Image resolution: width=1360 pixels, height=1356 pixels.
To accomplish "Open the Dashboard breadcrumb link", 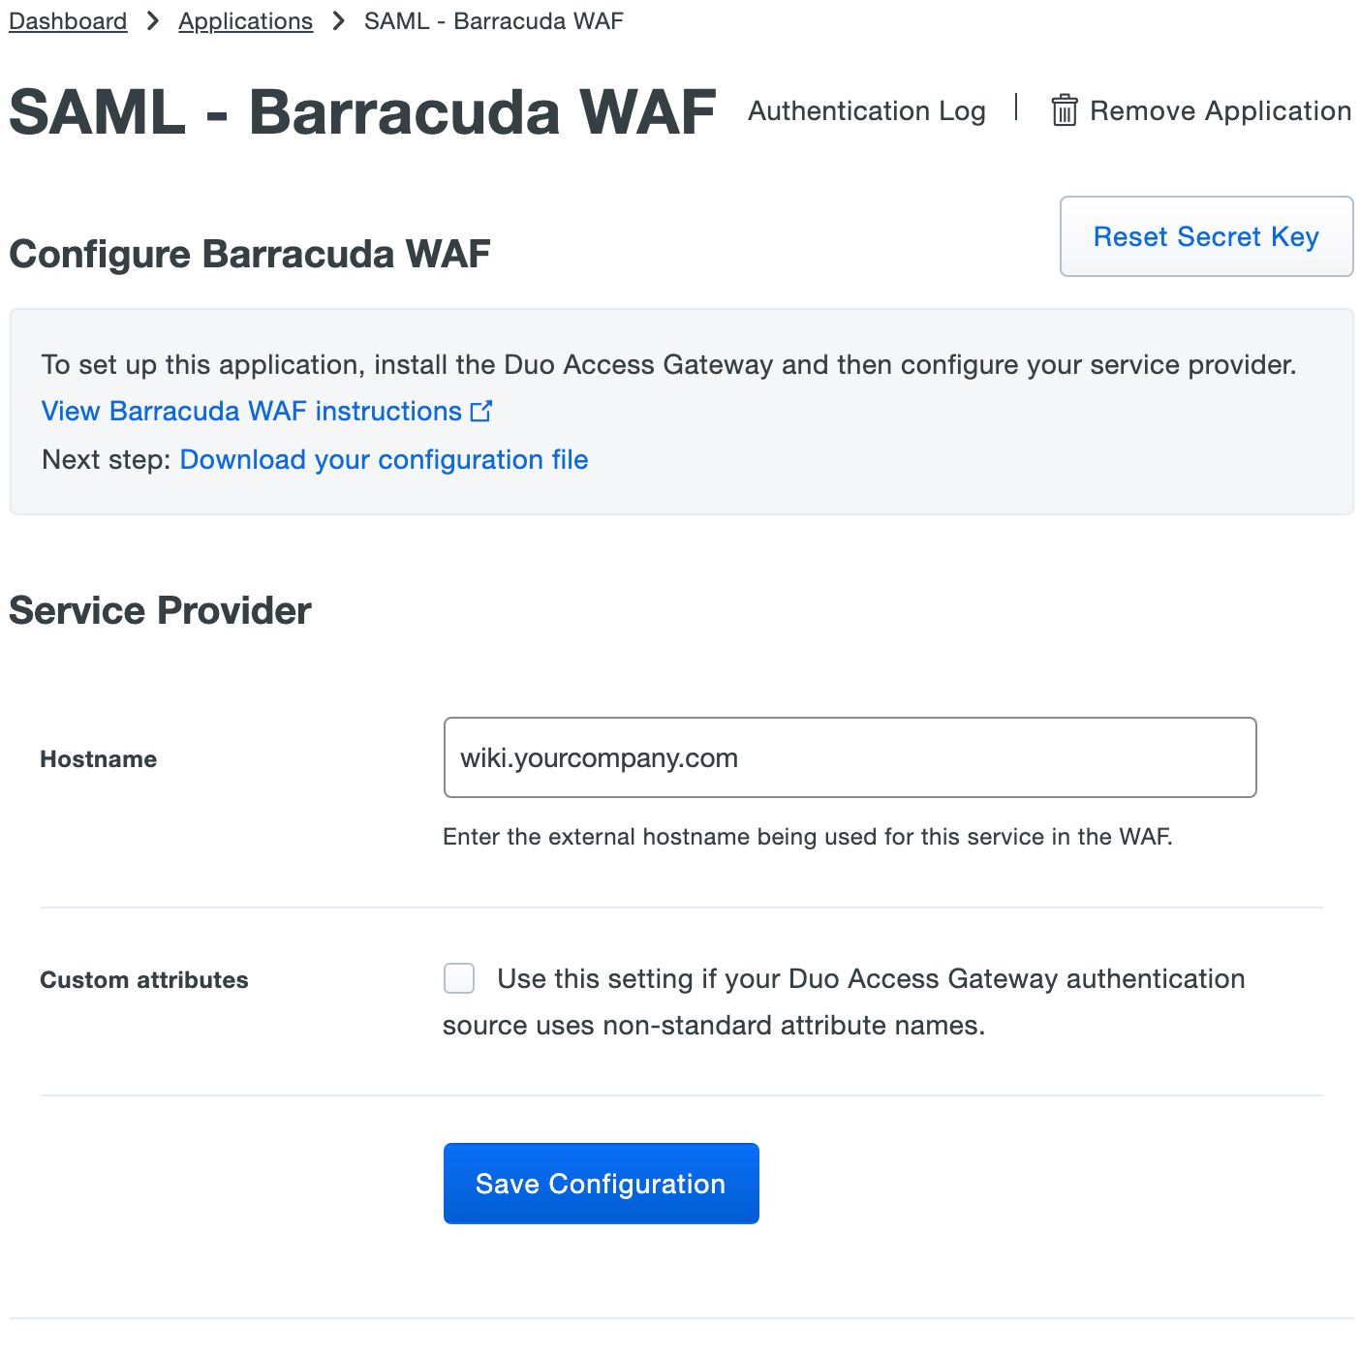I will click(x=67, y=20).
